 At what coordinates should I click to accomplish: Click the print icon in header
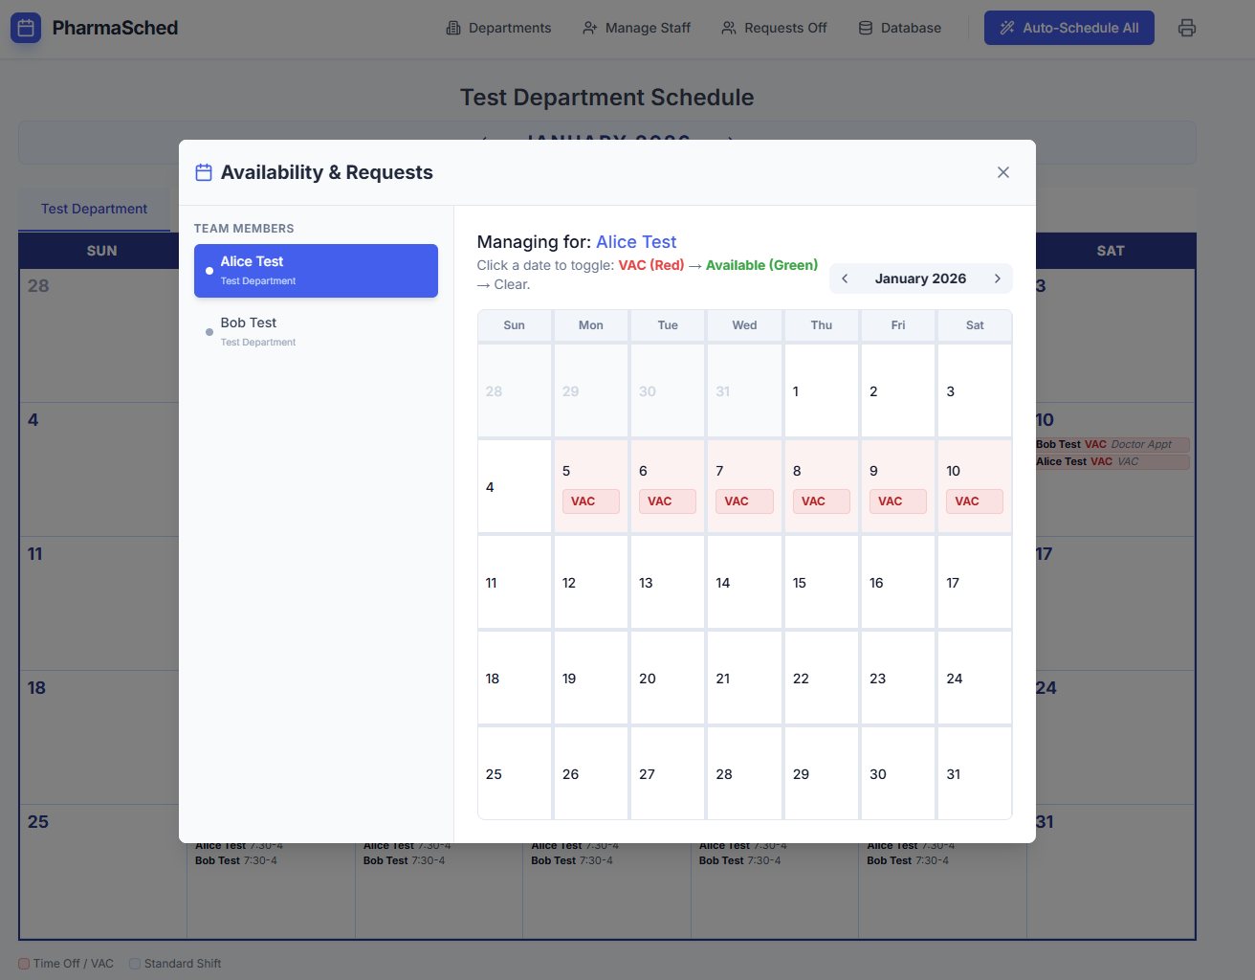(1186, 28)
